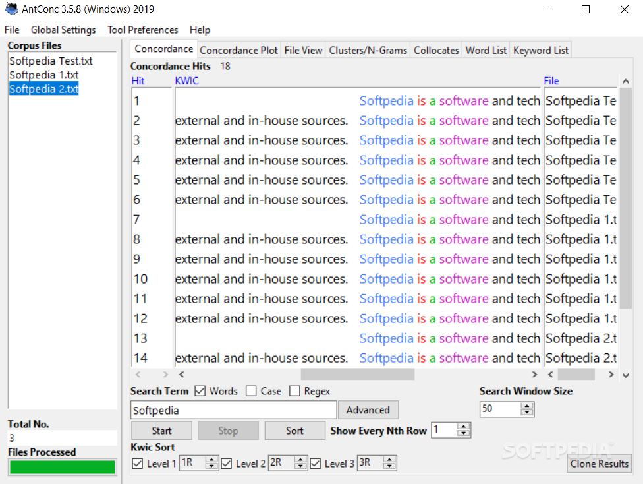
Task: Open the Global Settings menu
Action: 63,30
